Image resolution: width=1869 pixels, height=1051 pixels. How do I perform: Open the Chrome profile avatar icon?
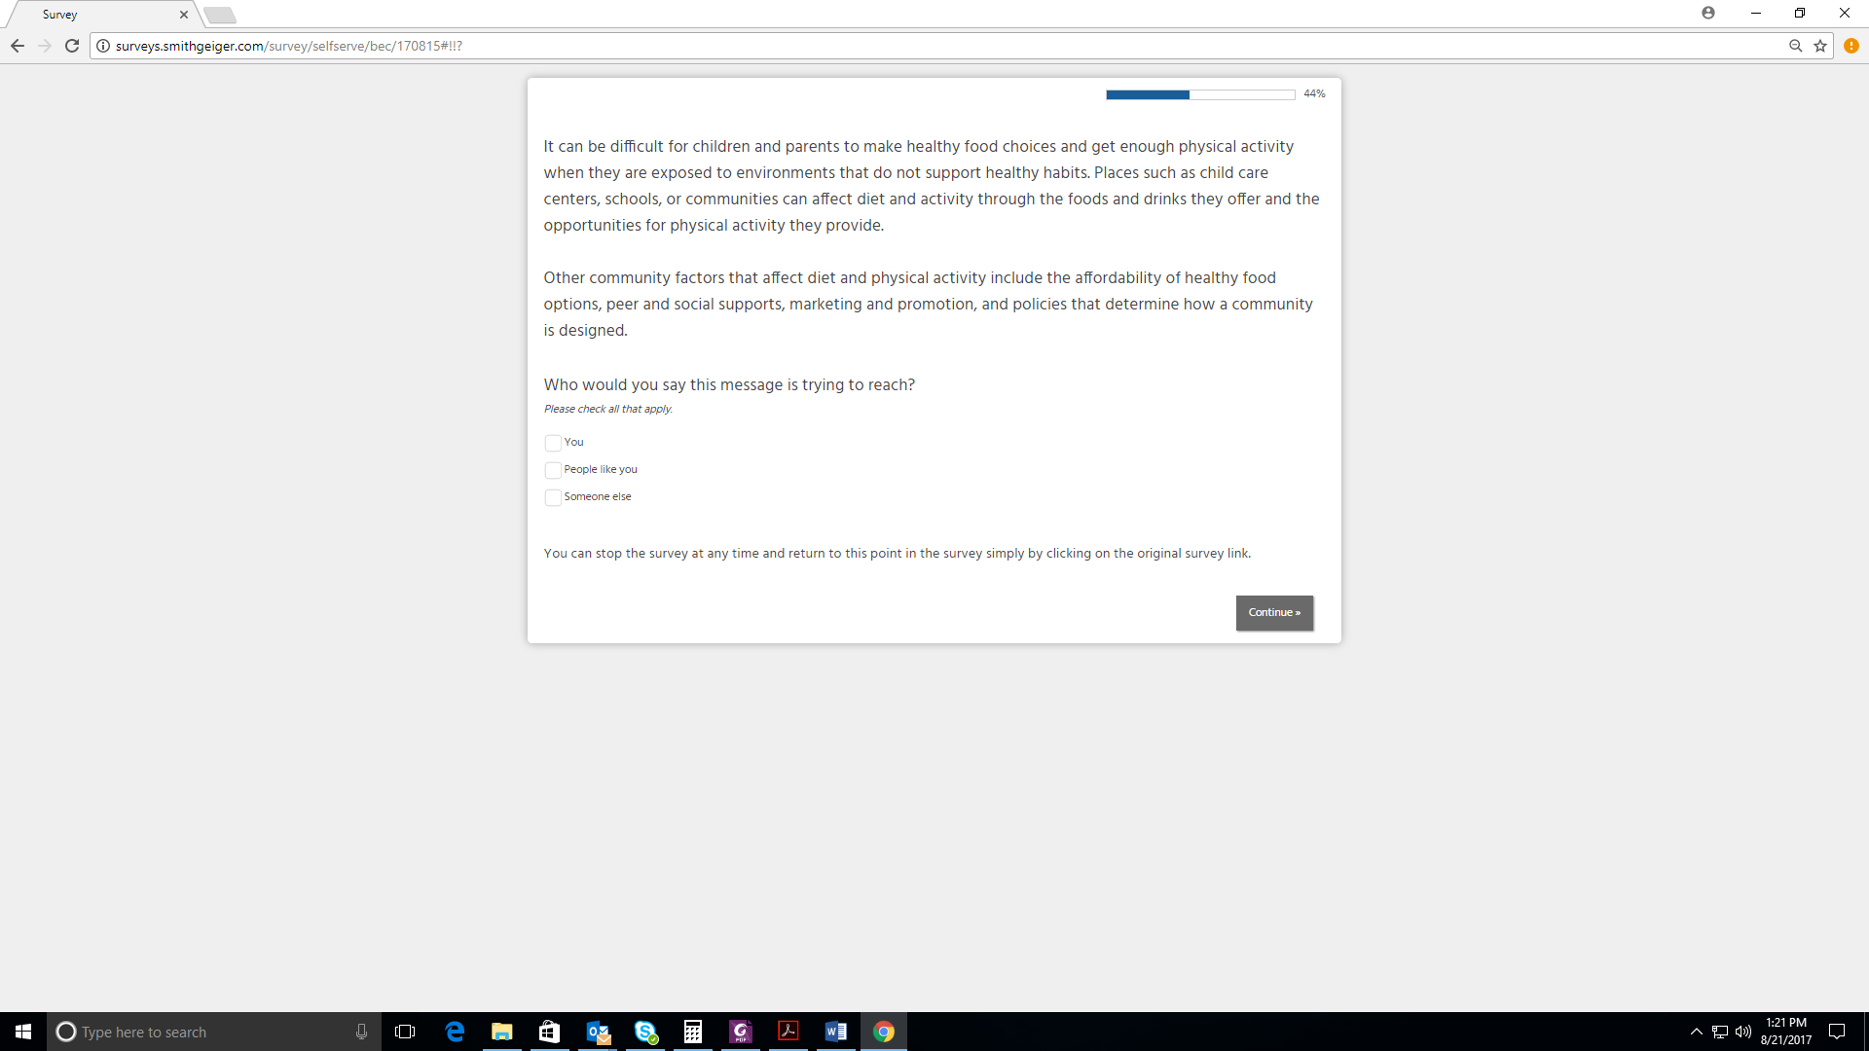[1708, 13]
